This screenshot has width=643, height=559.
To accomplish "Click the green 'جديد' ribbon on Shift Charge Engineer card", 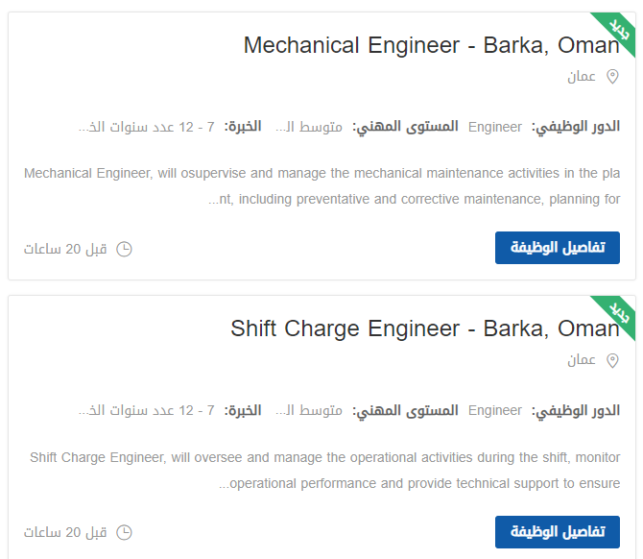I will (x=618, y=313).
